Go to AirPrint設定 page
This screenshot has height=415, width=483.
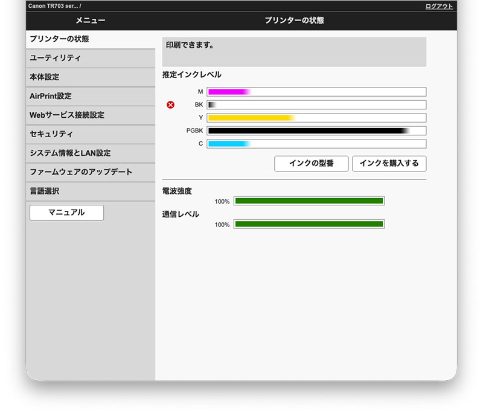point(91,96)
